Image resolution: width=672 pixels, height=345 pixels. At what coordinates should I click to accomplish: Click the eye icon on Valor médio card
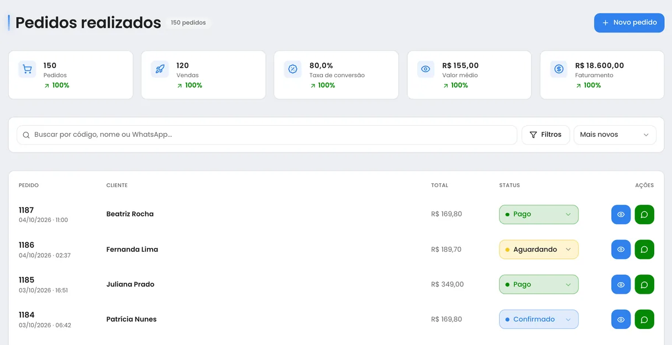point(426,69)
